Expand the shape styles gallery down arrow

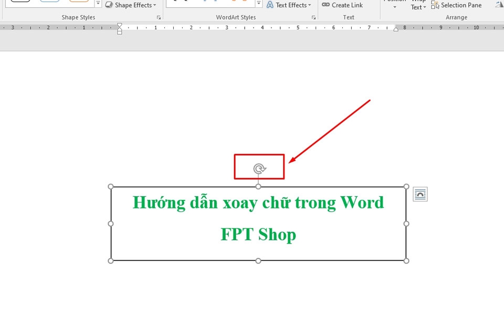[x=98, y=4]
